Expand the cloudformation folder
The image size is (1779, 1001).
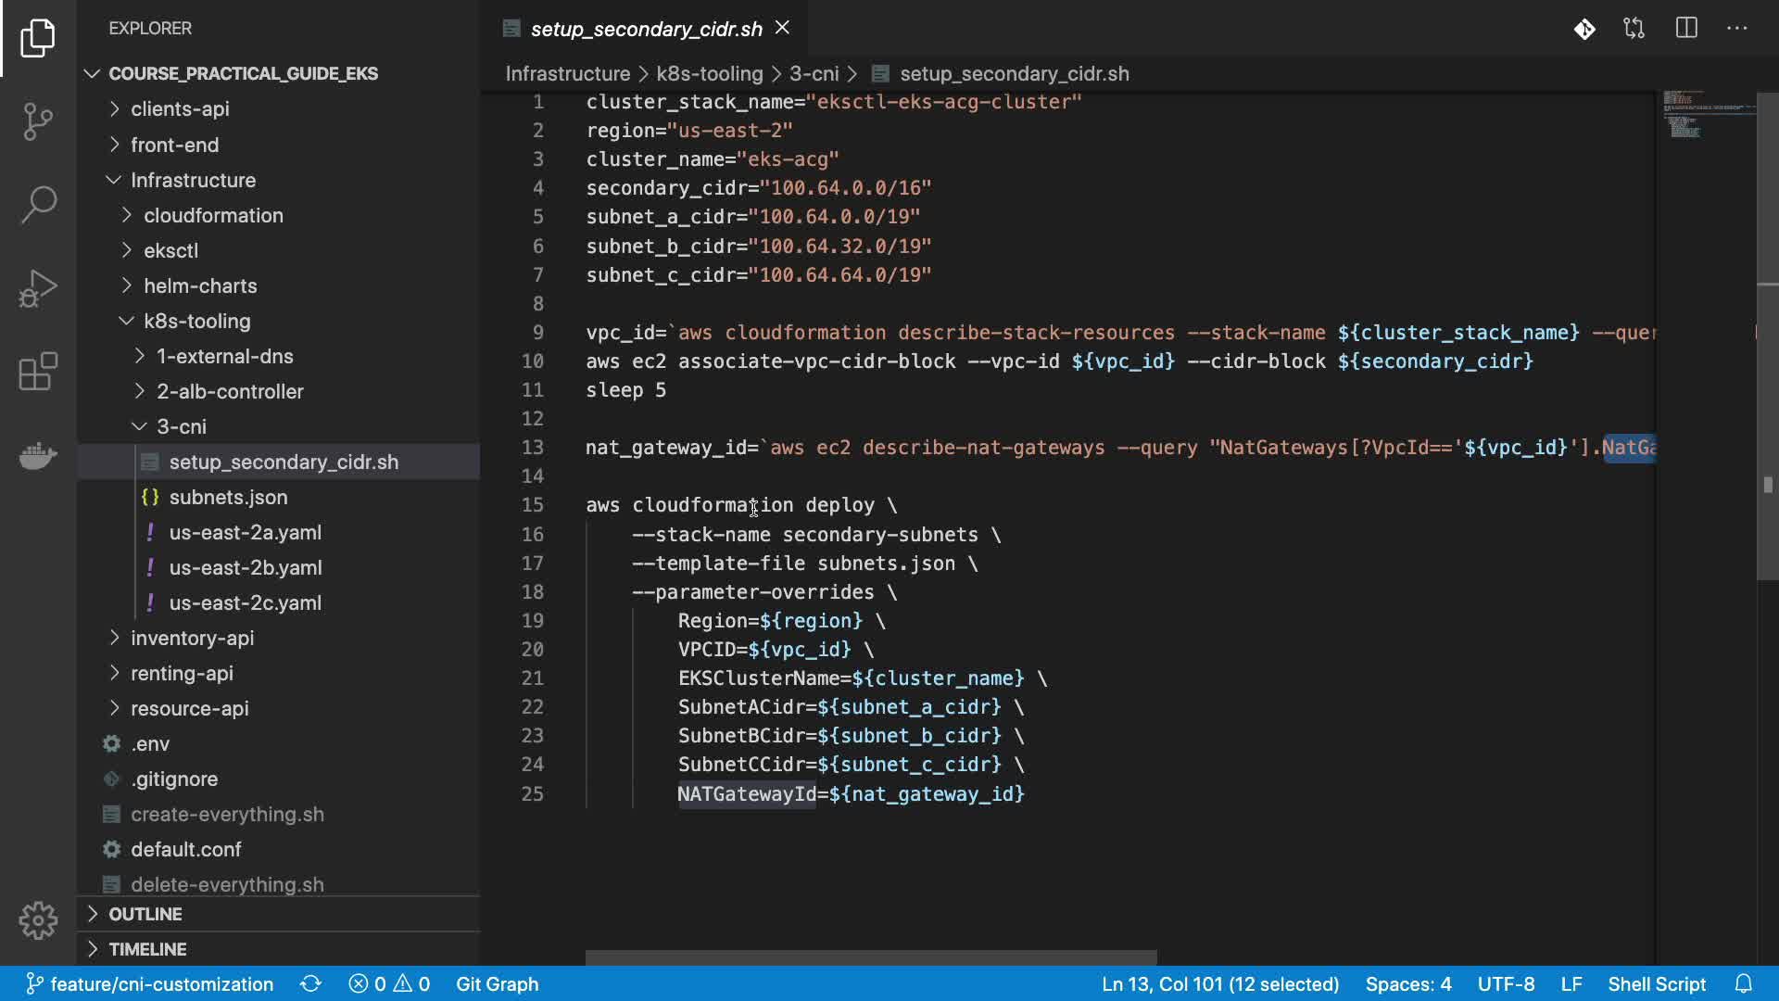click(213, 215)
